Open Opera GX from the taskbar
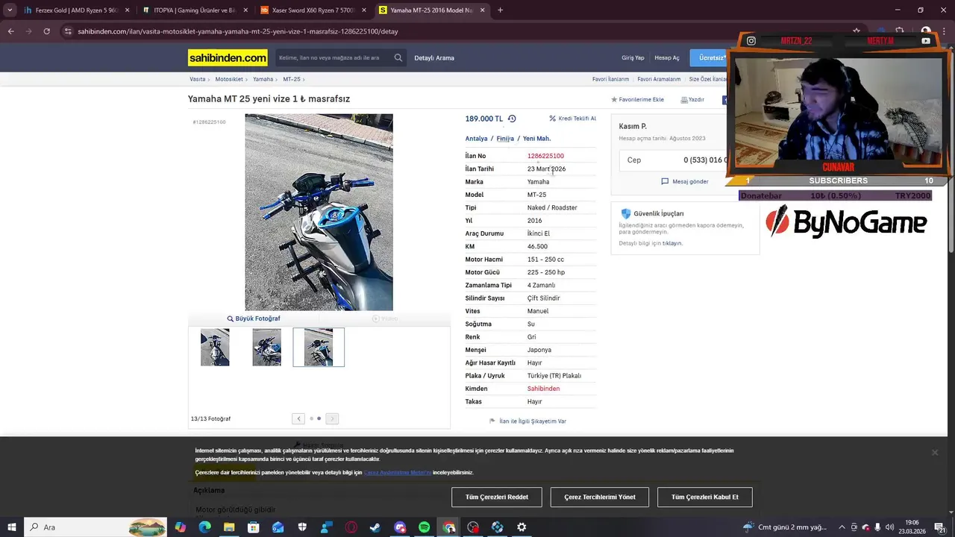Image resolution: width=955 pixels, height=537 pixels. (351, 527)
